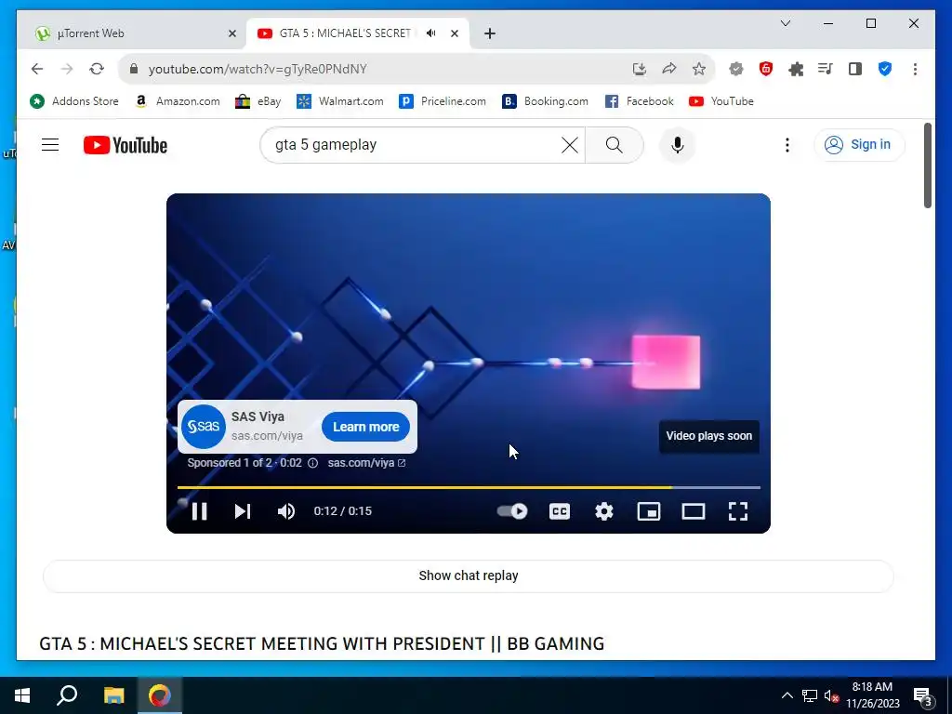Image resolution: width=952 pixels, height=714 pixels.
Task: Clear the search text with X
Action: (570, 144)
